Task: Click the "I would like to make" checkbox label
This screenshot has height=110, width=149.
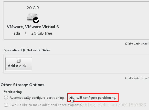Action: [46, 105]
